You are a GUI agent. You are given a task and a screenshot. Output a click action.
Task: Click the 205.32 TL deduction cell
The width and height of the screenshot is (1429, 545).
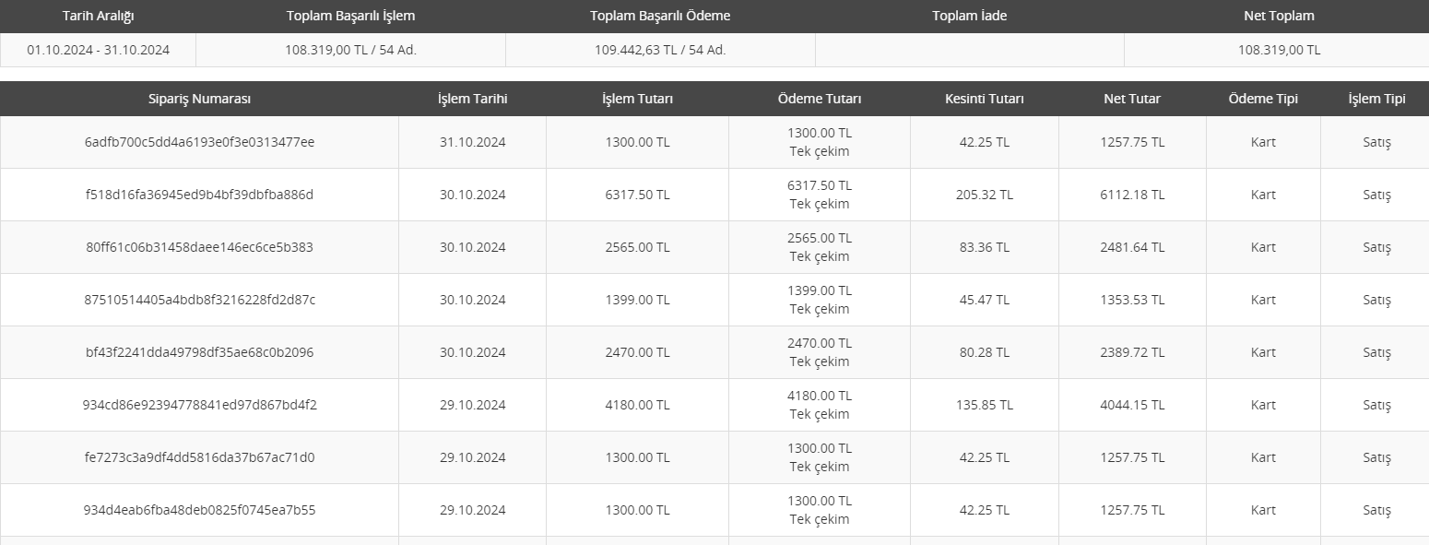point(985,195)
